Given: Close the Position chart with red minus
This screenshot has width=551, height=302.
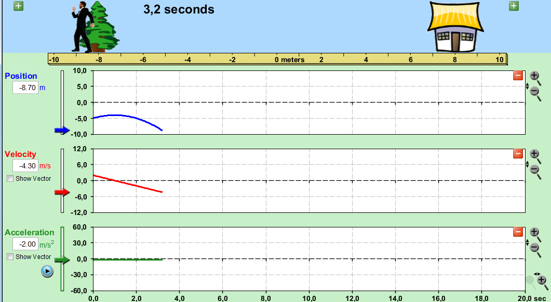Looking at the screenshot, I should pyautogui.click(x=518, y=75).
